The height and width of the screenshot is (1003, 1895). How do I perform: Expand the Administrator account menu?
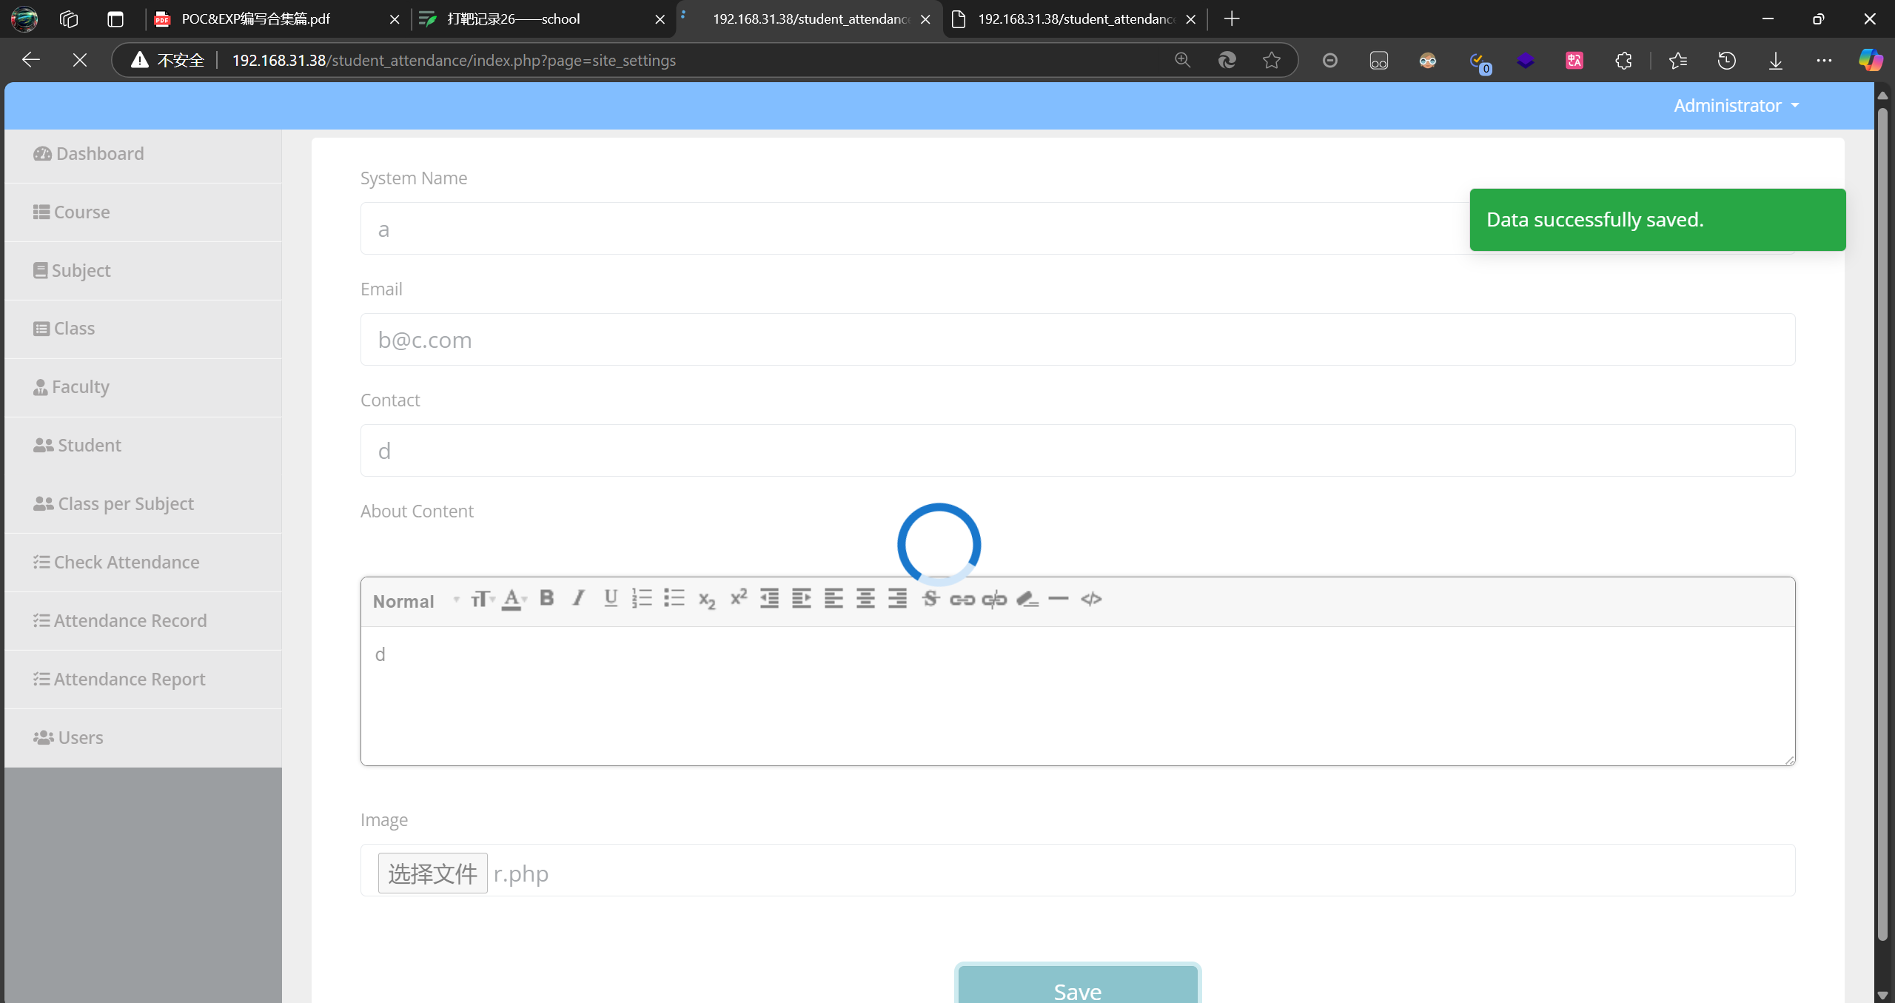point(1736,105)
